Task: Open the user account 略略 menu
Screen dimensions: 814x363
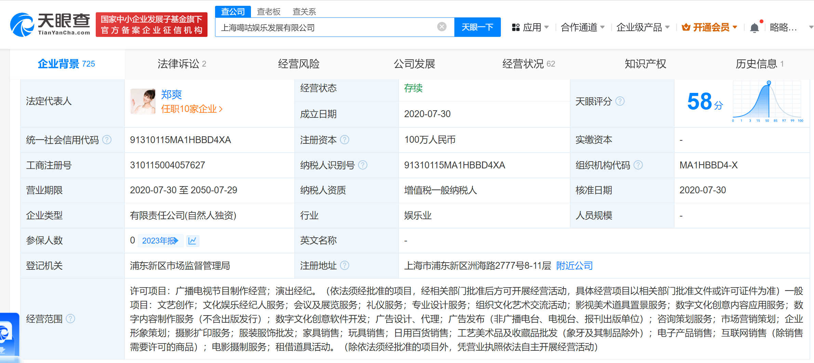Action: click(791, 27)
